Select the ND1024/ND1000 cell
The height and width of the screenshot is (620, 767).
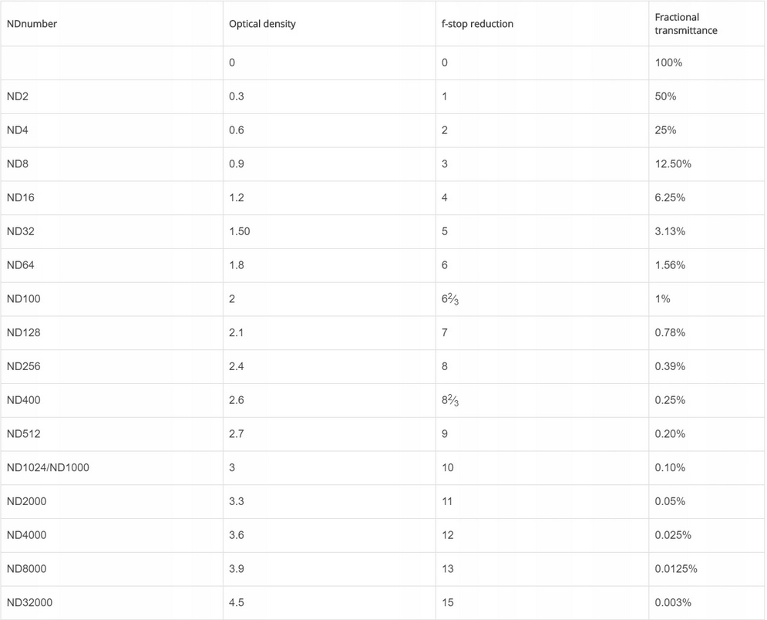click(x=48, y=467)
